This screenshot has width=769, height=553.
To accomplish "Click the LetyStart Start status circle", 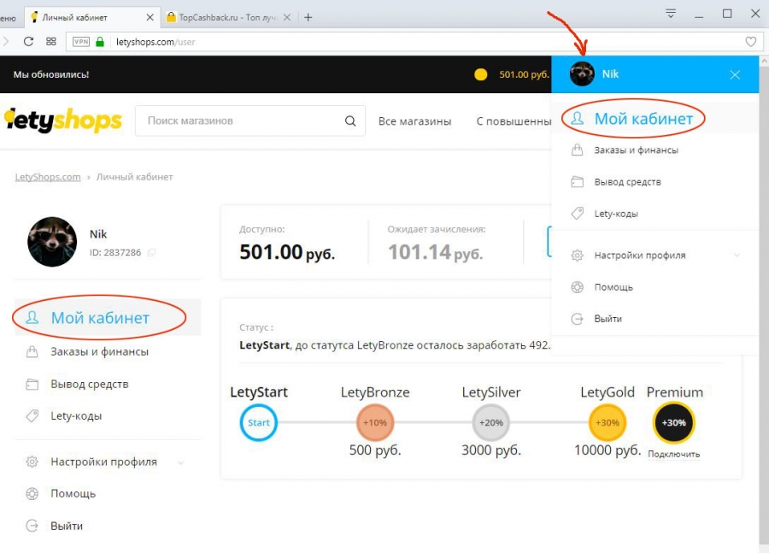I will coord(258,422).
